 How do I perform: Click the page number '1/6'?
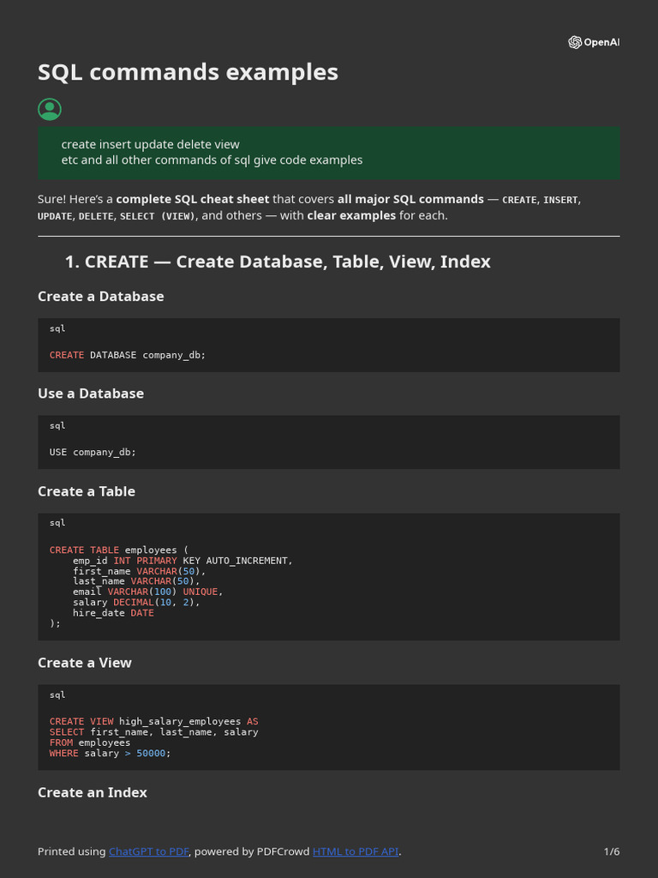pos(612,851)
